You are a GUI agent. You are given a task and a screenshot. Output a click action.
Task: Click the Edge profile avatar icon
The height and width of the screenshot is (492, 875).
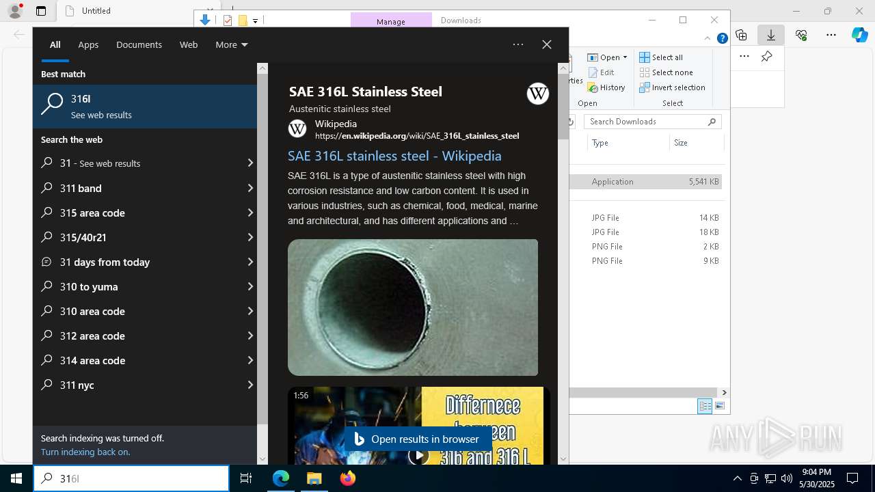[x=15, y=11]
